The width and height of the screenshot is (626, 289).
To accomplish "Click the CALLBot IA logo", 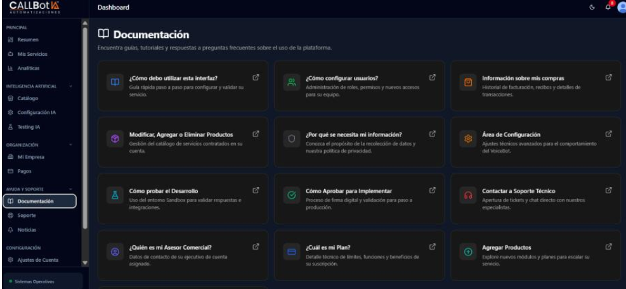I will [x=34, y=7].
